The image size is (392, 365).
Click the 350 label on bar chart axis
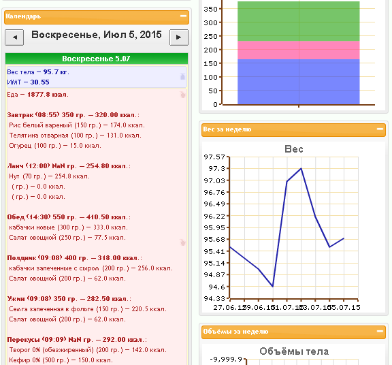point(210,10)
